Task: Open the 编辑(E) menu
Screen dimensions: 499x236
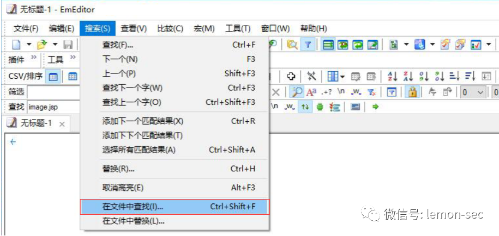Action: (62, 28)
